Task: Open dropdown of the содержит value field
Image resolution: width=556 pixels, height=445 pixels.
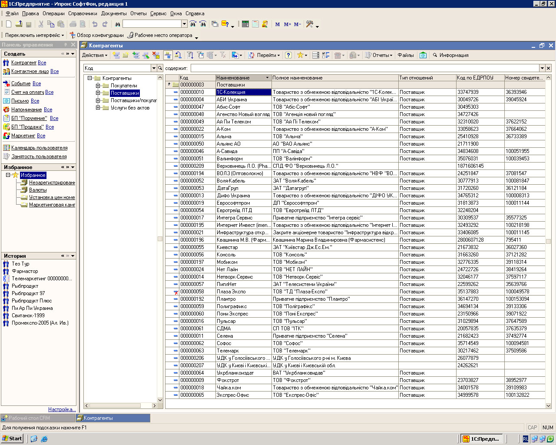Action: pyautogui.click(x=542, y=68)
